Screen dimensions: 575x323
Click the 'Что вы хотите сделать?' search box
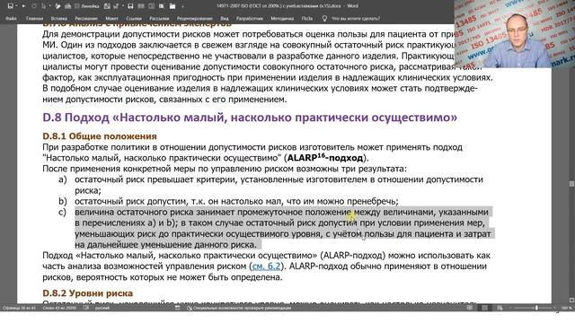click(x=356, y=18)
